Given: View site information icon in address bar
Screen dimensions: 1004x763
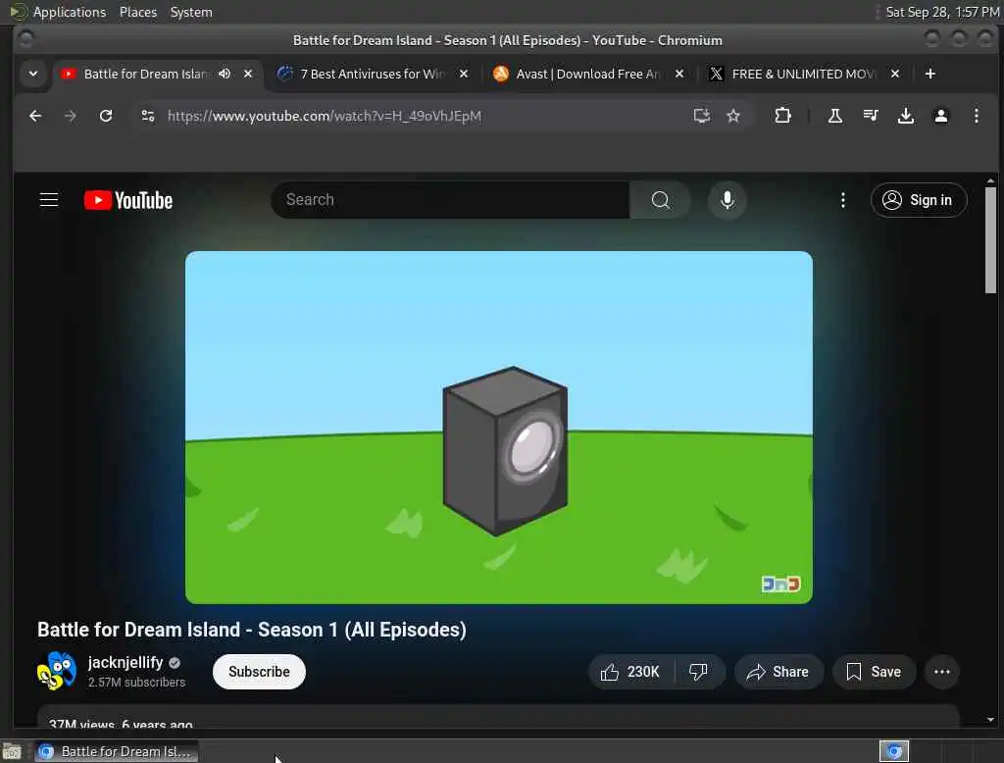Looking at the screenshot, I should [x=148, y=116].
